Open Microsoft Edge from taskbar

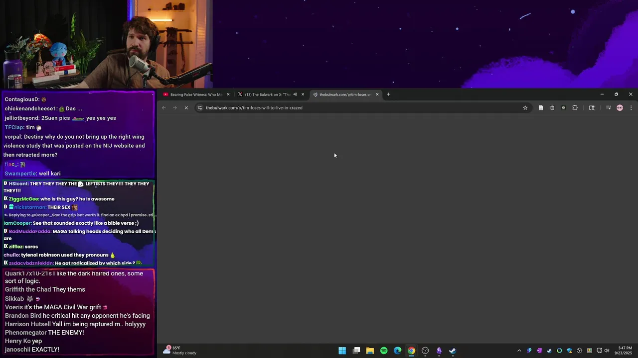coord(398,351)
